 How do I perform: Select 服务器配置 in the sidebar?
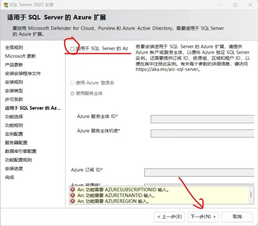[x=16, y=143]
